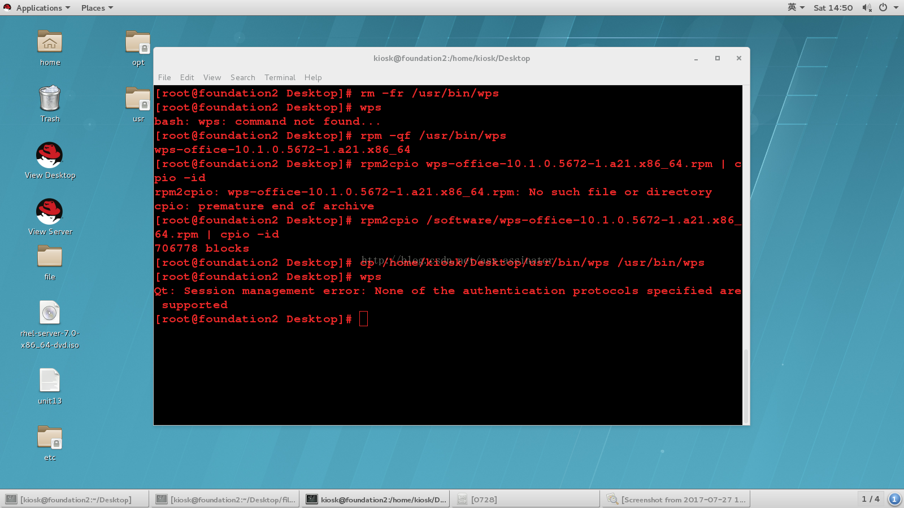Select the rhel-server-7.0 ISO disc icon
The width and height of the screenshot is (904, 508).
[50, 313]
